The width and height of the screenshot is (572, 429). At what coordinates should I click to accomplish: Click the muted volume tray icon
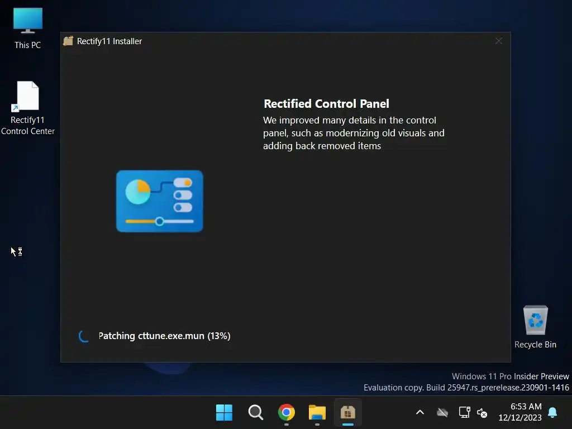482,413
